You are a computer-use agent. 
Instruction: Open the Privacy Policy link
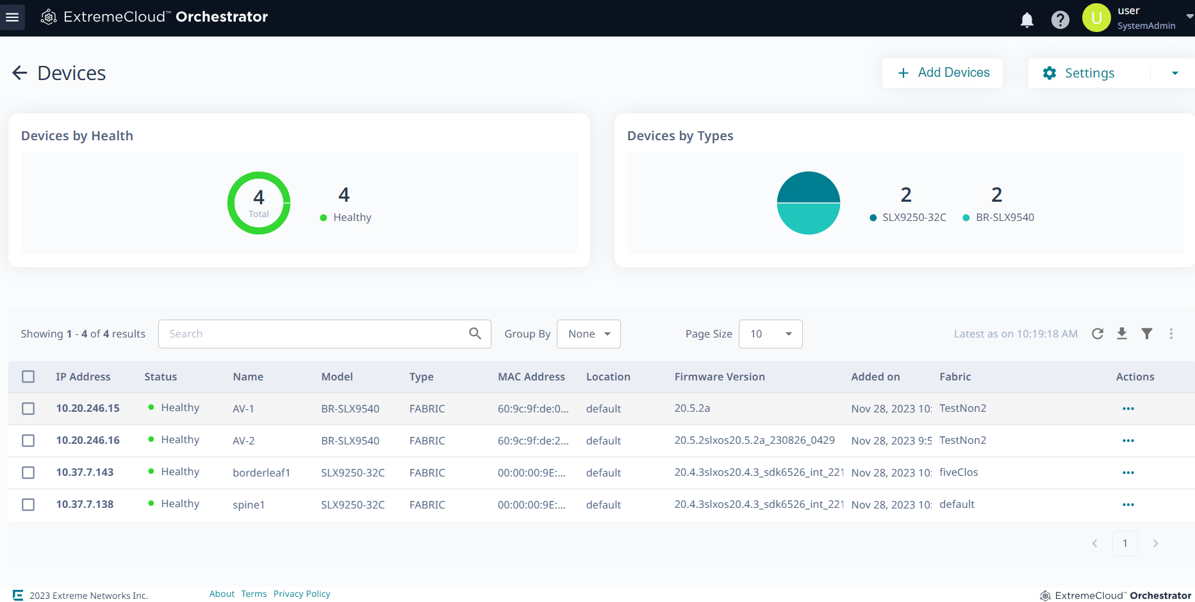pos(301,594)
